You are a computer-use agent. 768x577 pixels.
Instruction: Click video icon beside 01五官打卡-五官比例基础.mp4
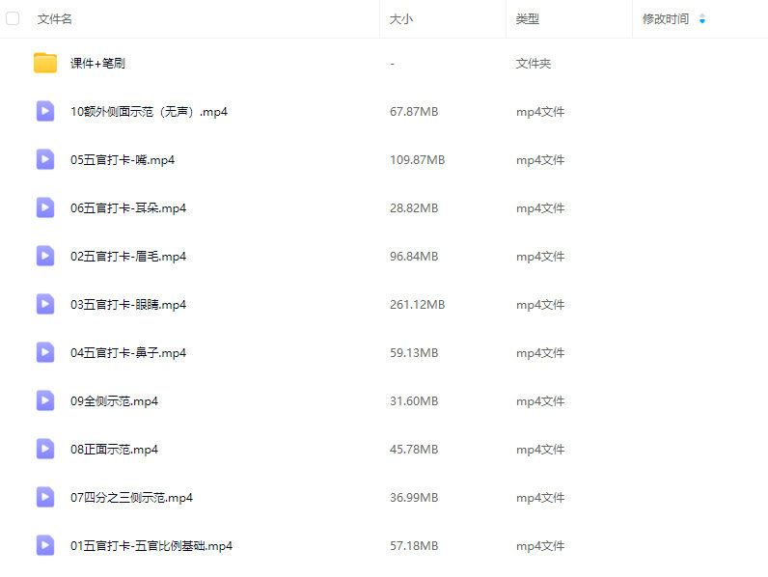(x=45, y=546)
